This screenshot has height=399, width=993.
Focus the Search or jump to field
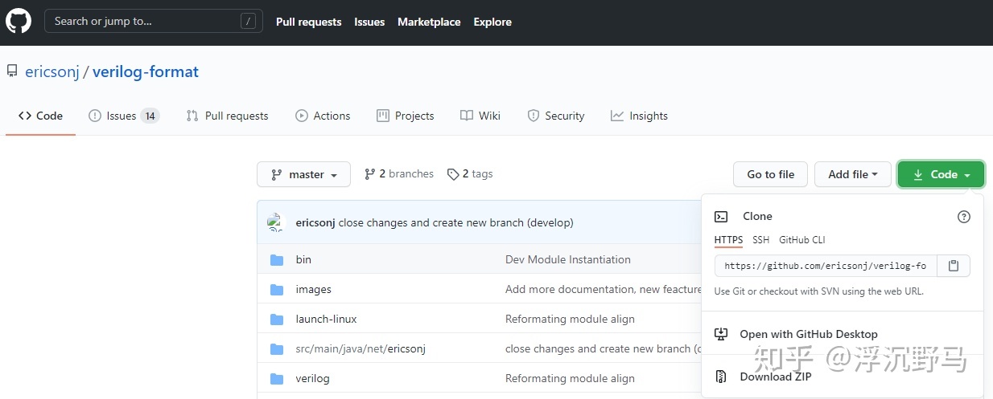coord(154,22)
